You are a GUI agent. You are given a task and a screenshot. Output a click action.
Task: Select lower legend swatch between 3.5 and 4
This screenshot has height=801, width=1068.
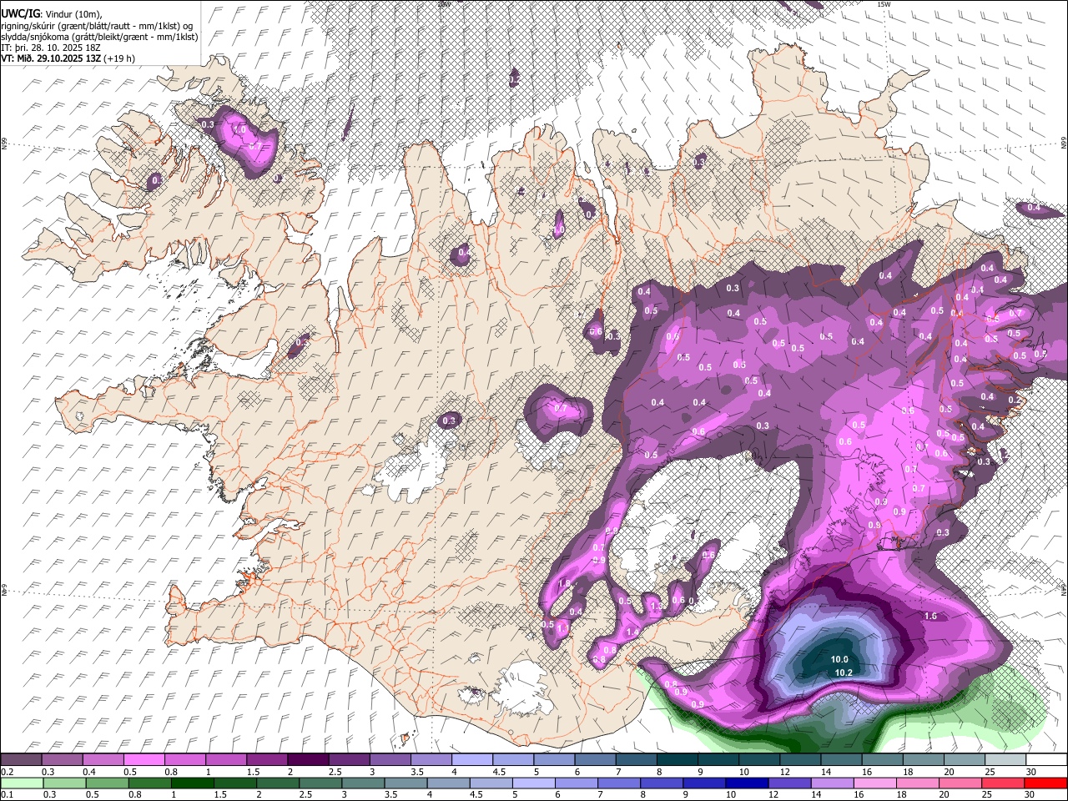coord(406,783)
